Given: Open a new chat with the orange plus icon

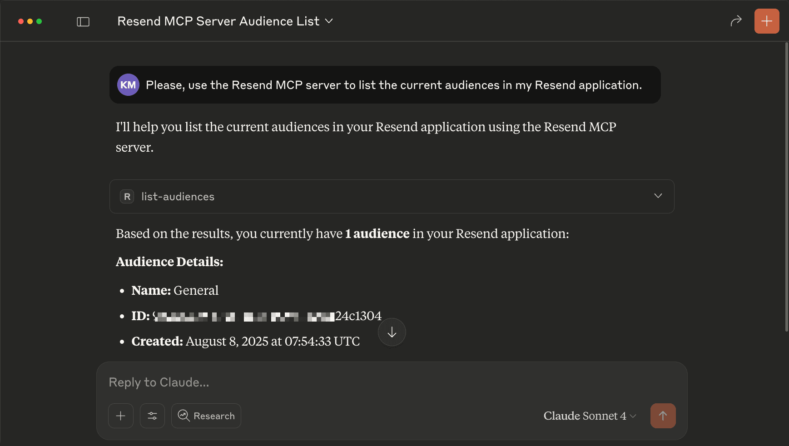Looking at the screenshot, I should [766, 21].
